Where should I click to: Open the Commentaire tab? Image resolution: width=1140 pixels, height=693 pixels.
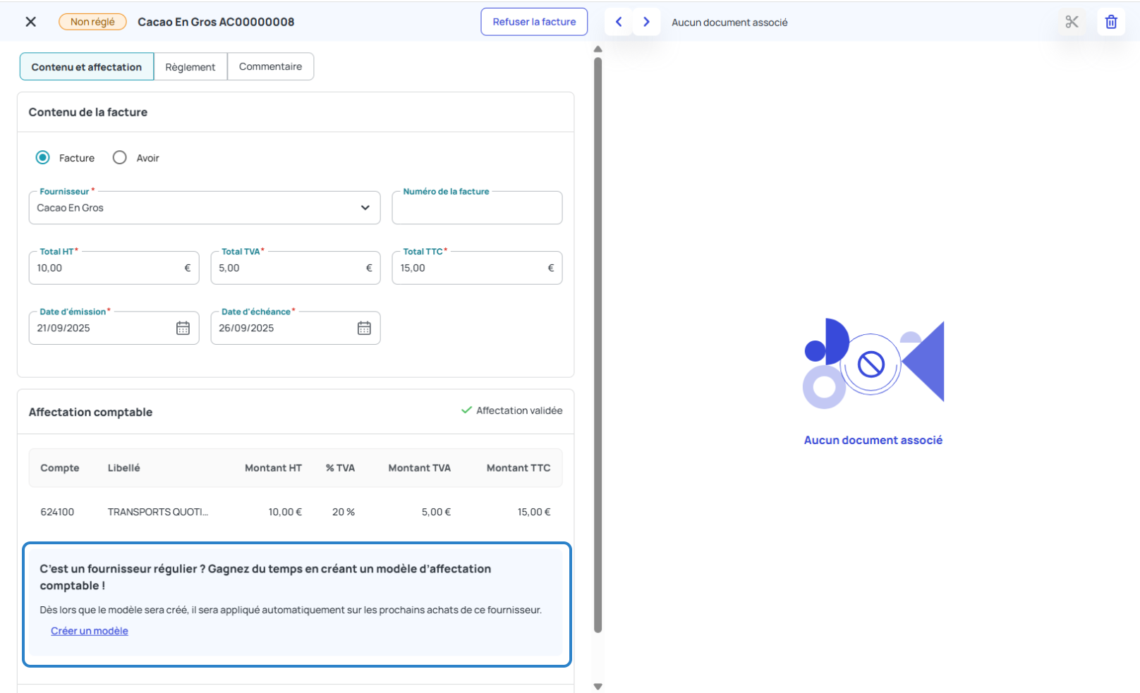270,67
